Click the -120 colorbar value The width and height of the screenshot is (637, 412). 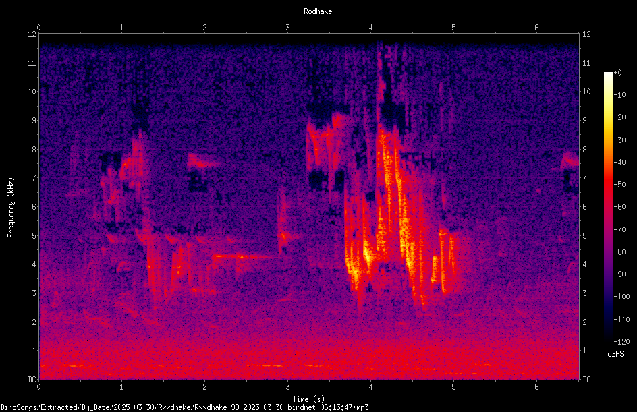pyautogui.click(x=621, y=342)
